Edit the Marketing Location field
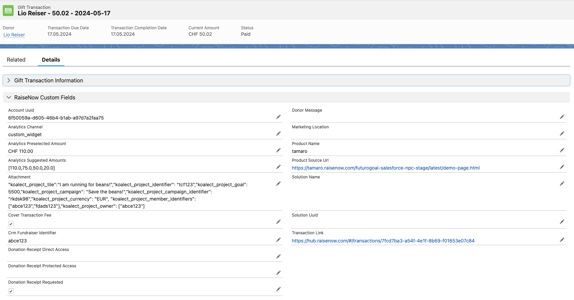 562,133
